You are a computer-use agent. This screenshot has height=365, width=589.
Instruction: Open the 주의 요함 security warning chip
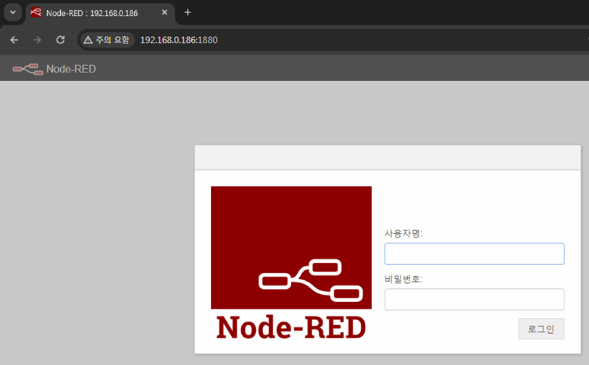tap(106, 40)
